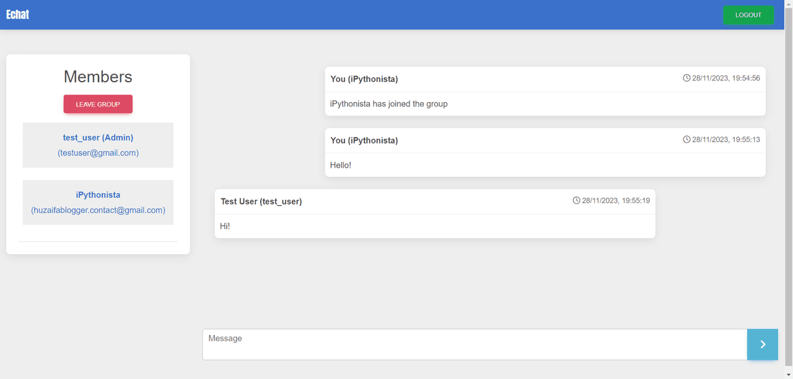
Task: Click the Members panel heading
Action: pos(98,77)
